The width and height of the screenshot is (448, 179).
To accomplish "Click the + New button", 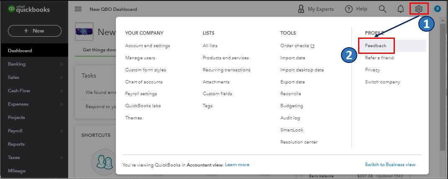I will 34,30.
